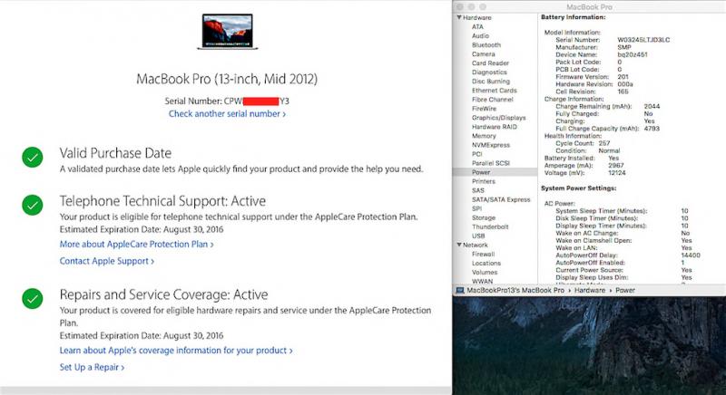Click Device Name value bq20z451

633,54
